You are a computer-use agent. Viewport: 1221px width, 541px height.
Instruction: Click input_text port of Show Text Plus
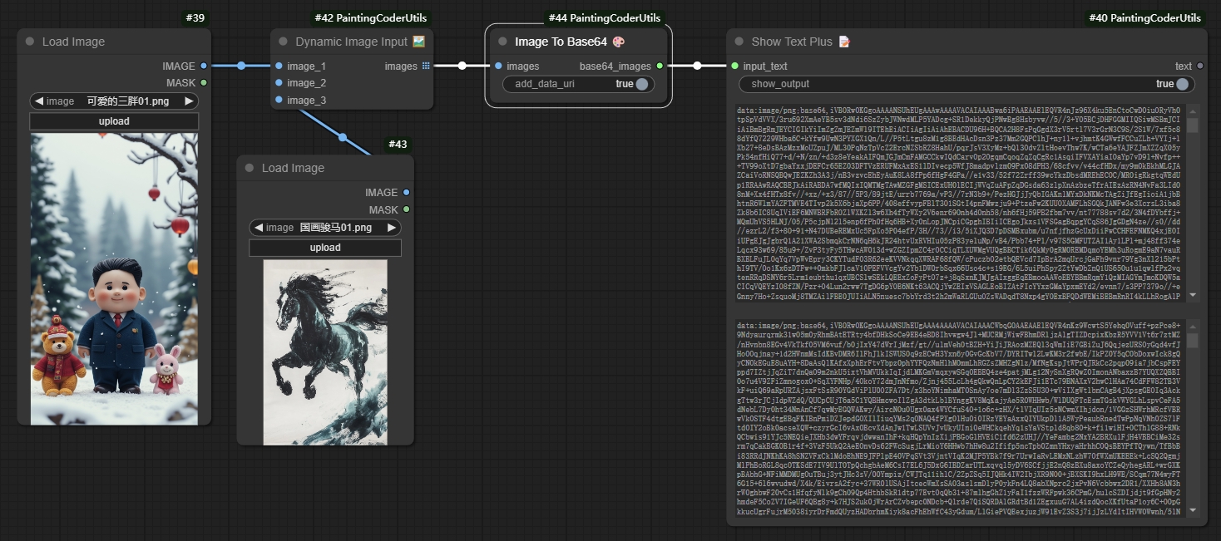pos(734,66)
